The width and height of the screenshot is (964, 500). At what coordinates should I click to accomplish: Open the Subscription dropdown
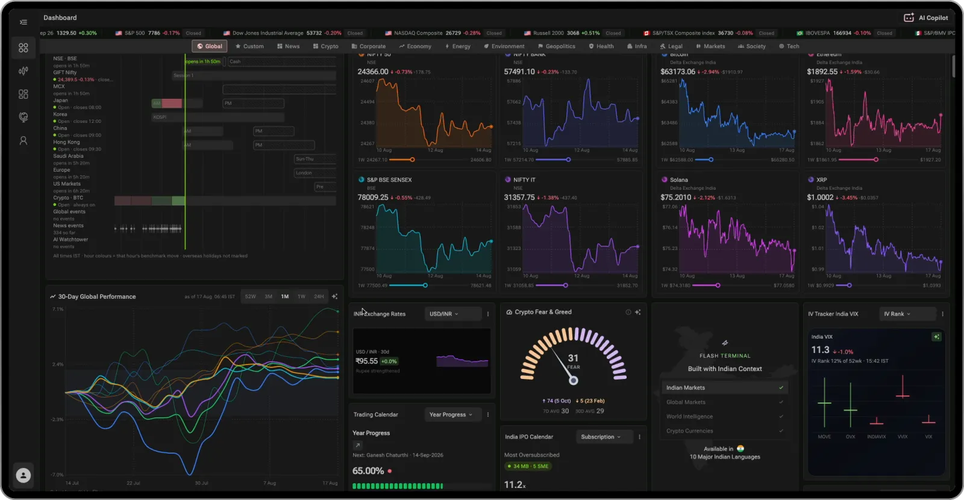(604, 437)
